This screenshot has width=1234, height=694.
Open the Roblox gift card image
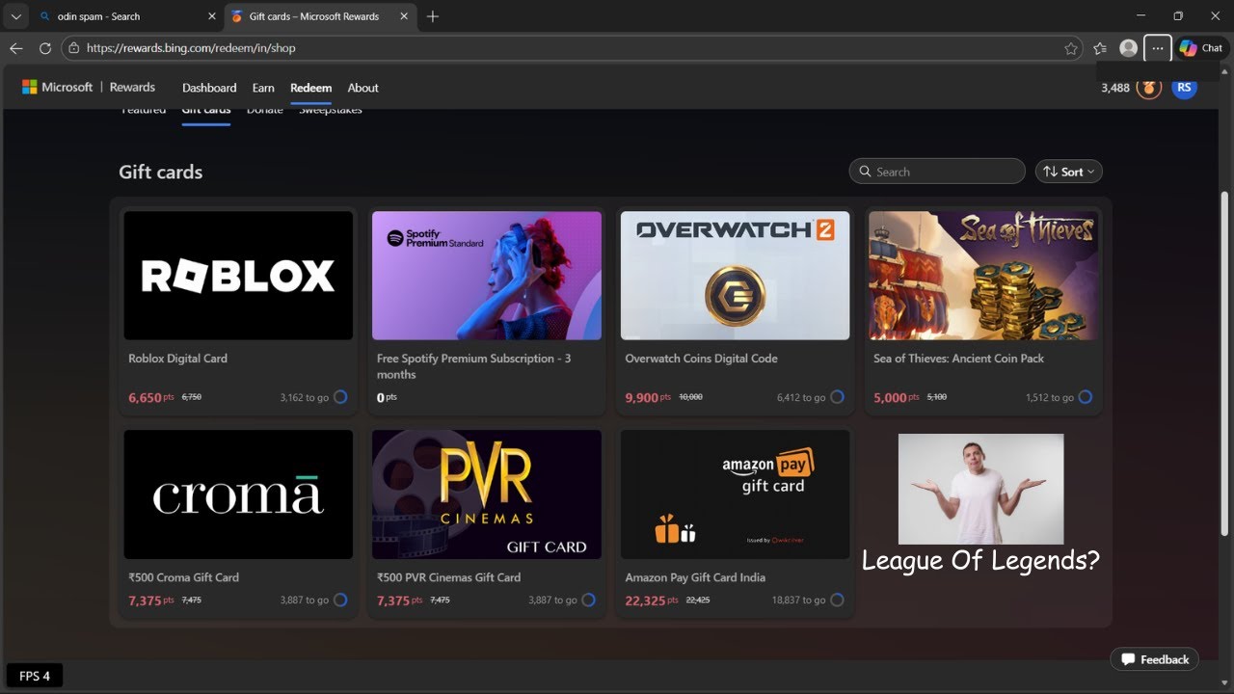point(238,276)
